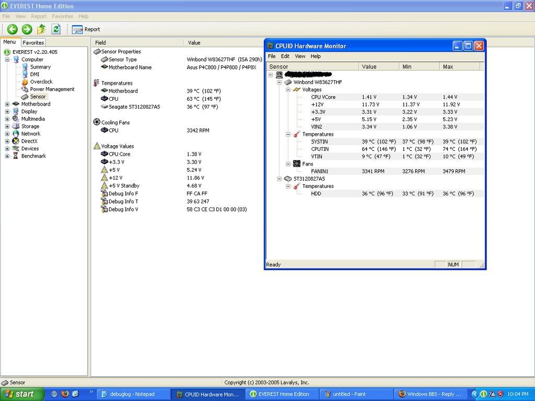The width and height of the screenshot is (535, 401).
Task: Expand the Motherboard tree node
Action: click(x=7, y=104)
